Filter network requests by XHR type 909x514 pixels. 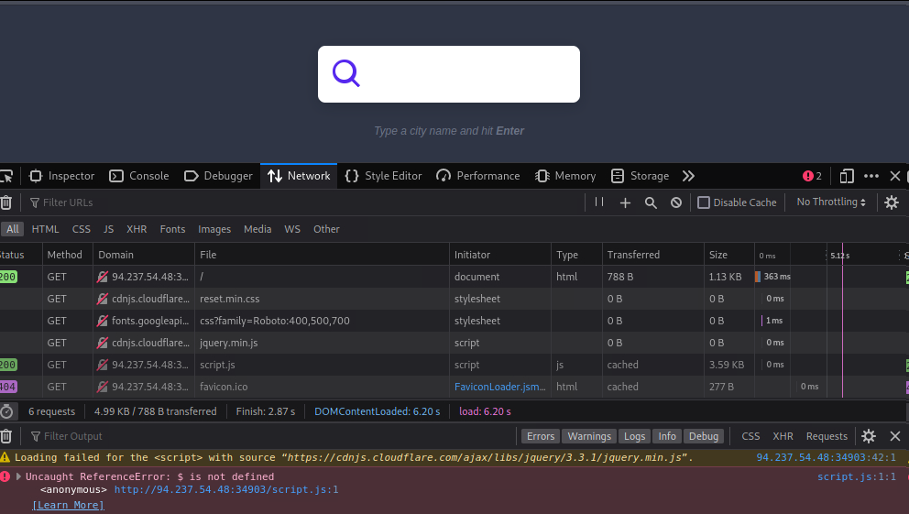click(x=137, y=229)
